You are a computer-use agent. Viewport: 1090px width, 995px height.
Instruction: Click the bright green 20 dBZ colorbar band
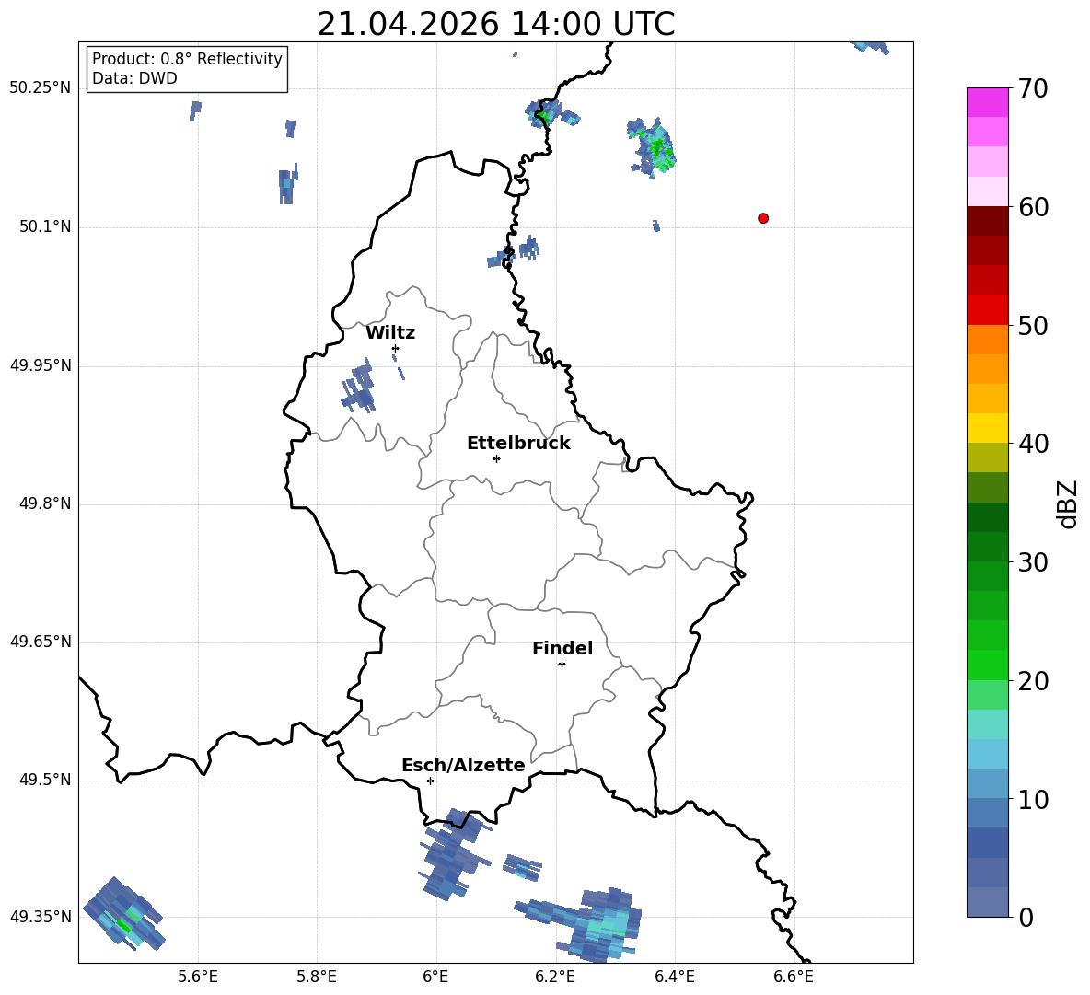(x=987, y=665)
